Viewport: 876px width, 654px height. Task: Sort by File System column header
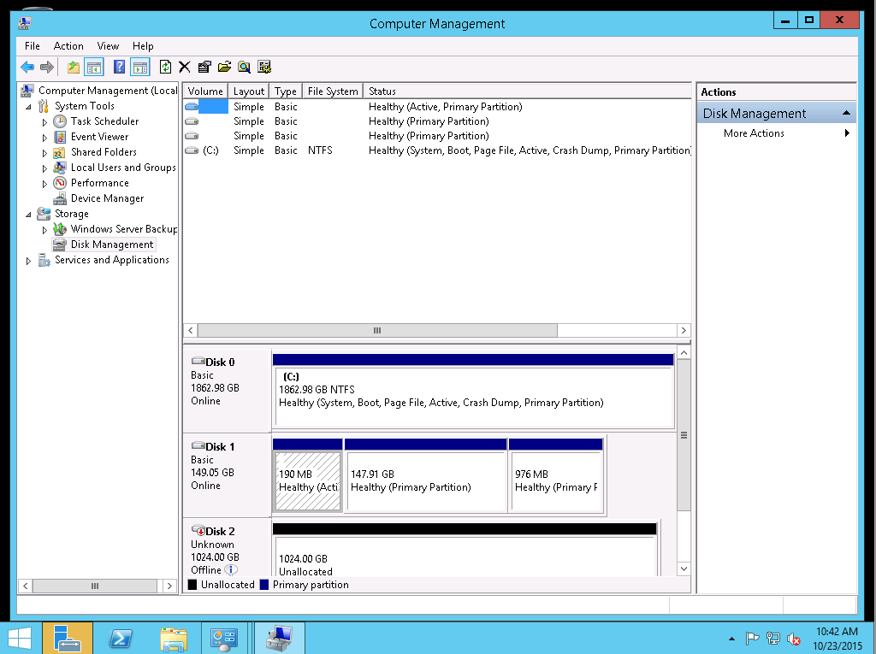[332, 91]
